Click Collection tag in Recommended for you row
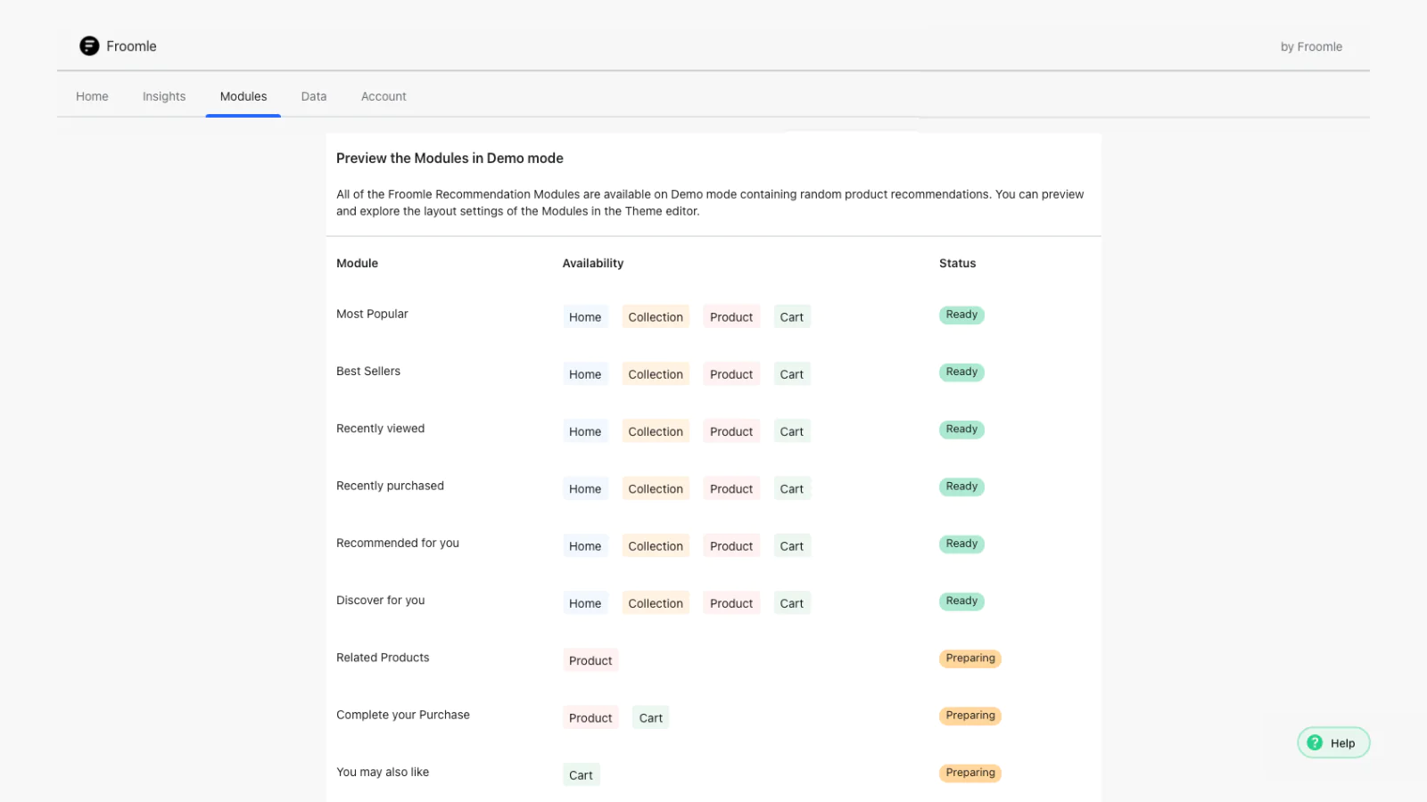Image resolution: width=1427 pixels, height=802 pixels. coord(656,546)
